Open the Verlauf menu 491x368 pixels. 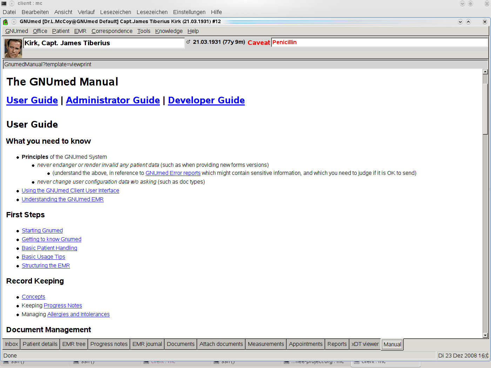pyautogui.click(x=86, y=12)
